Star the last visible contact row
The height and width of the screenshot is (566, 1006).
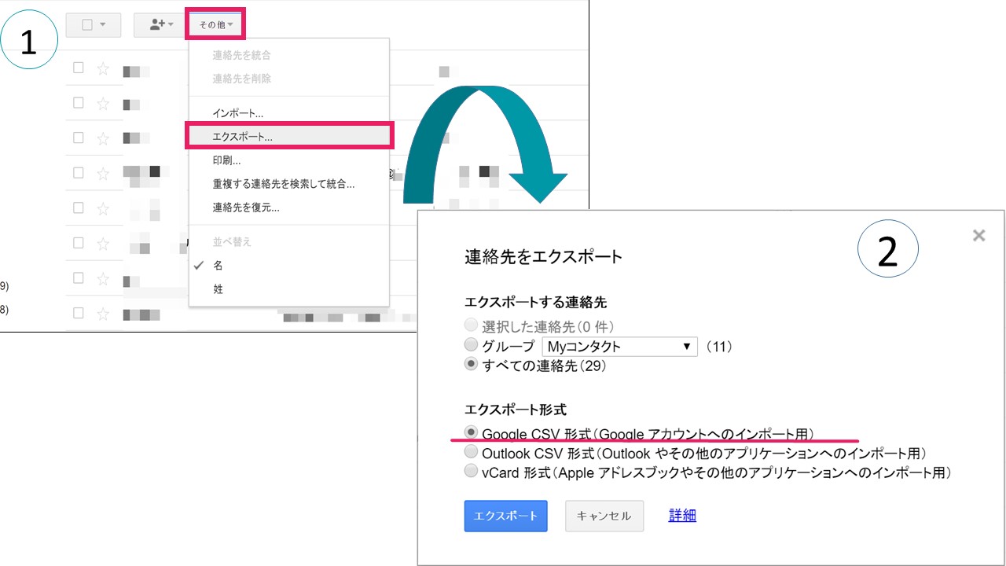[102, 314]
